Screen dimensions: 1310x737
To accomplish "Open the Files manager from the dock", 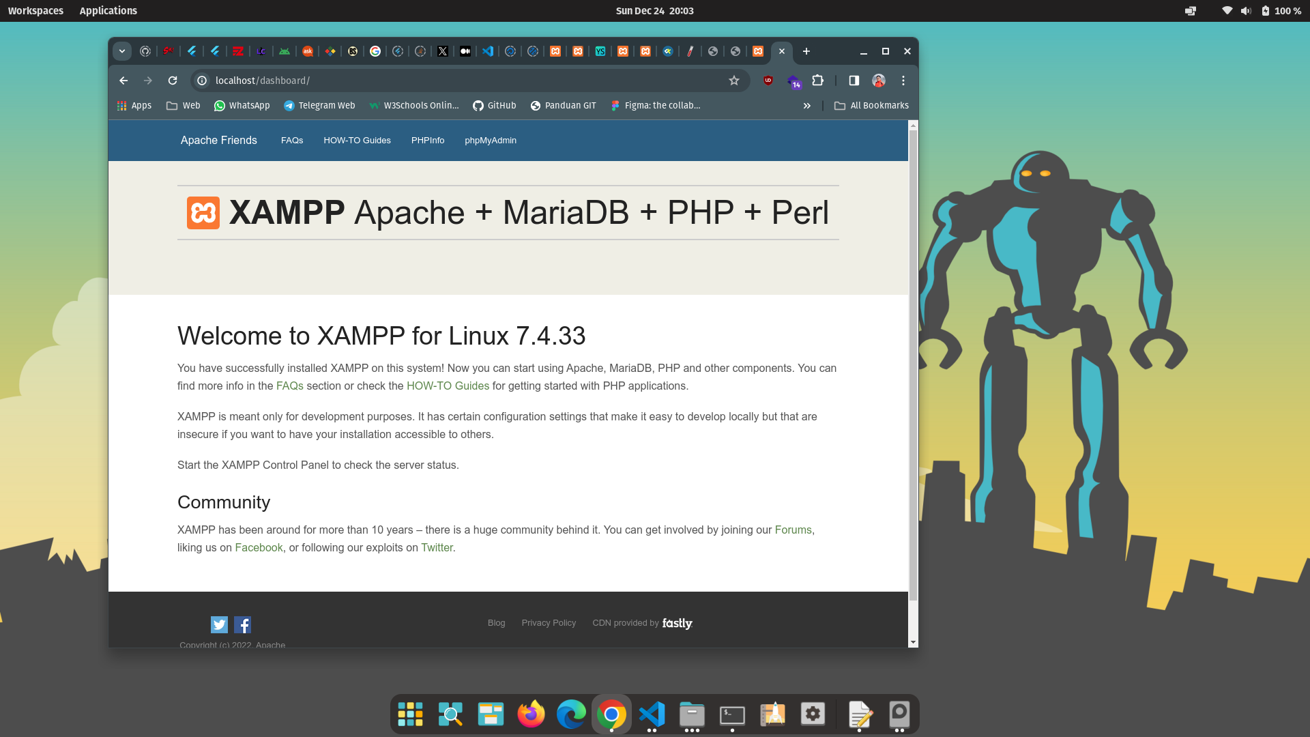I will click(692, 714).
